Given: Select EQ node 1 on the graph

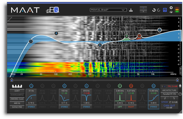Looking at the screenshot, I should click(31, 41).
